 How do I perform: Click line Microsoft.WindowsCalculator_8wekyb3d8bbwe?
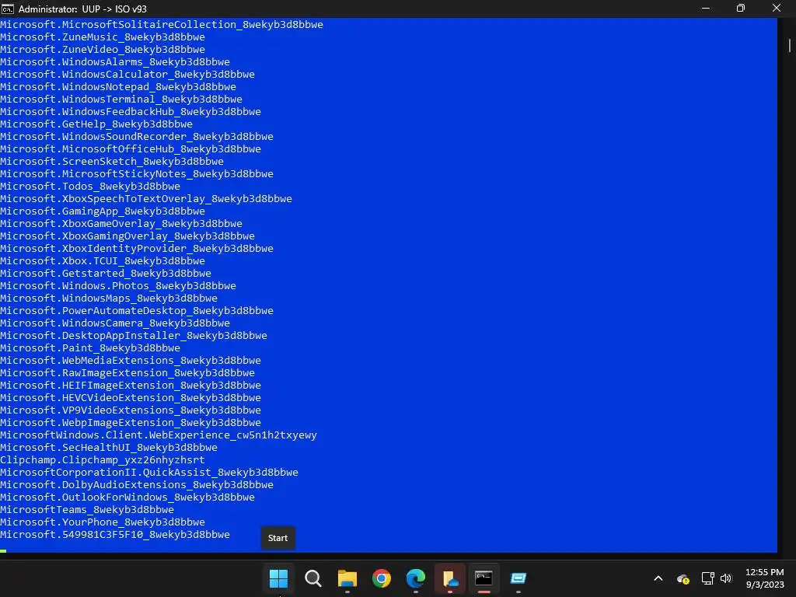coord(127,74)
